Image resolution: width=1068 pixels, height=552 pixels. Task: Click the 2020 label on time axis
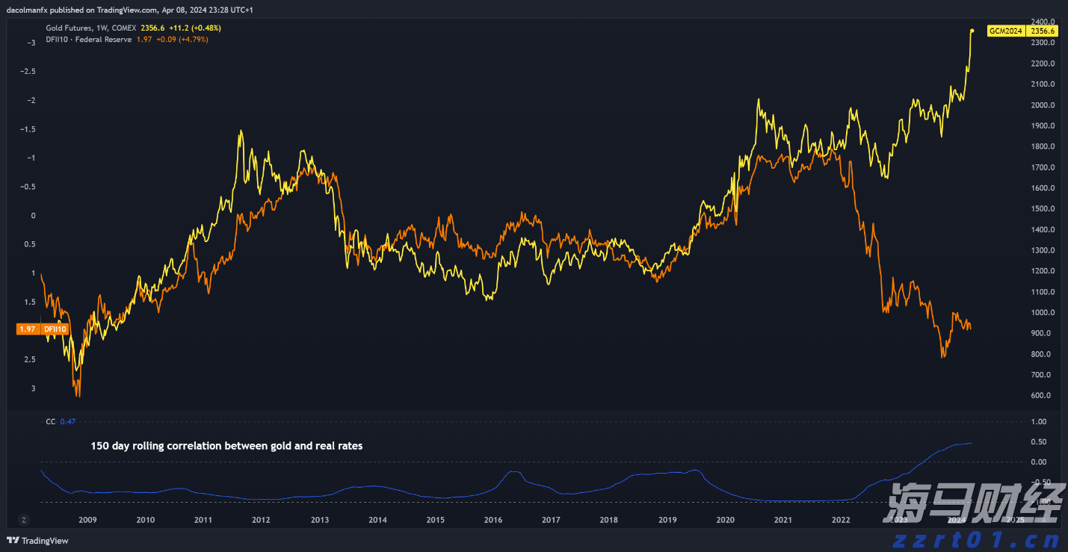(725, 520)
